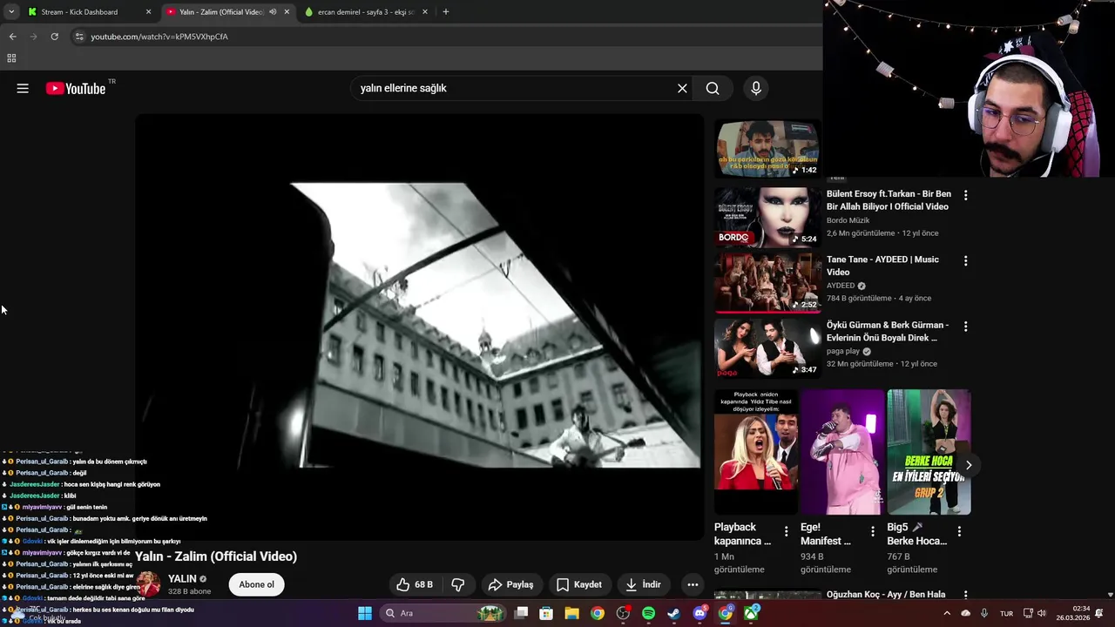Open the Chrome apps grid shortcut
Viewport: 1115px width, 627px height.
tap(11, 58)
